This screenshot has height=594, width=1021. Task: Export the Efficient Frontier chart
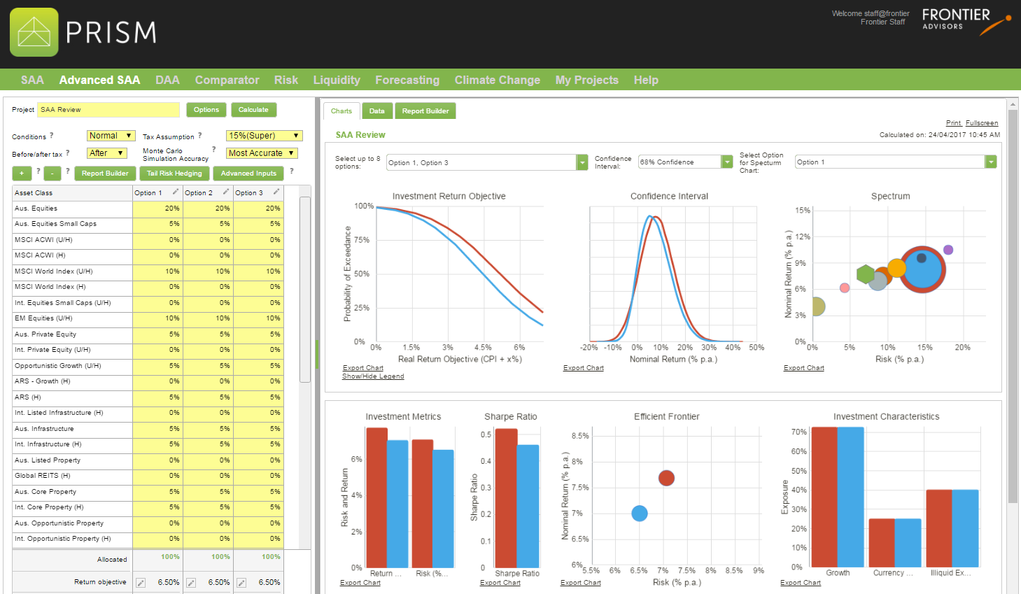click(581, 583)
